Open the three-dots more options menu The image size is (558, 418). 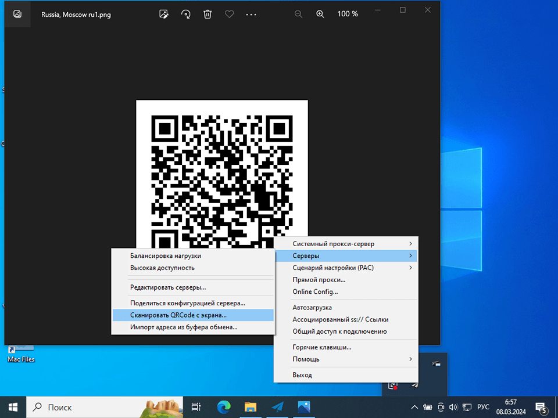[x=251, y=15]
